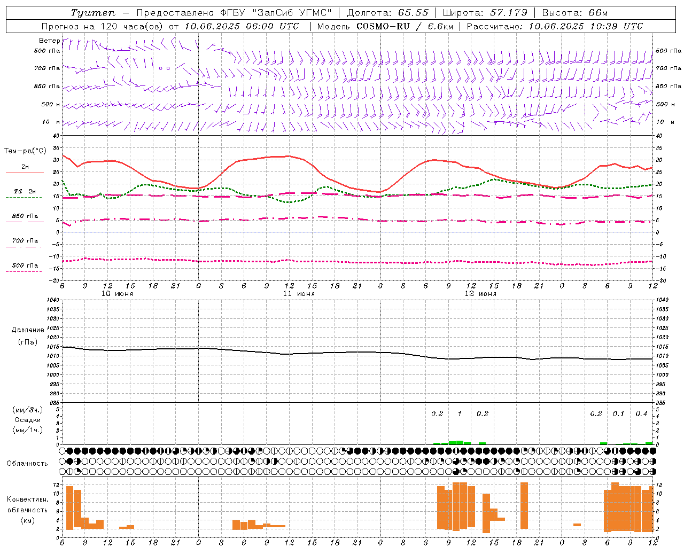Viewport: 684px width, 547px height.
Task: Click the "12 июня" date label
Action: tap(480, 294)
